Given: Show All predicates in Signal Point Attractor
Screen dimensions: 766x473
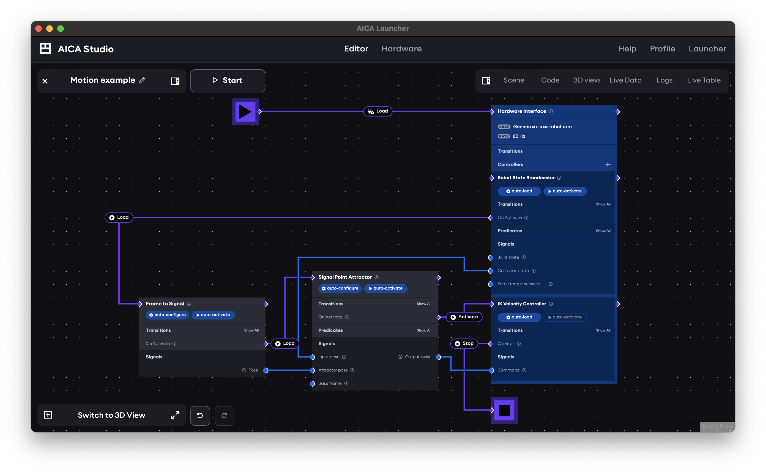Looking at the screenshot, I should pos(424,330).
